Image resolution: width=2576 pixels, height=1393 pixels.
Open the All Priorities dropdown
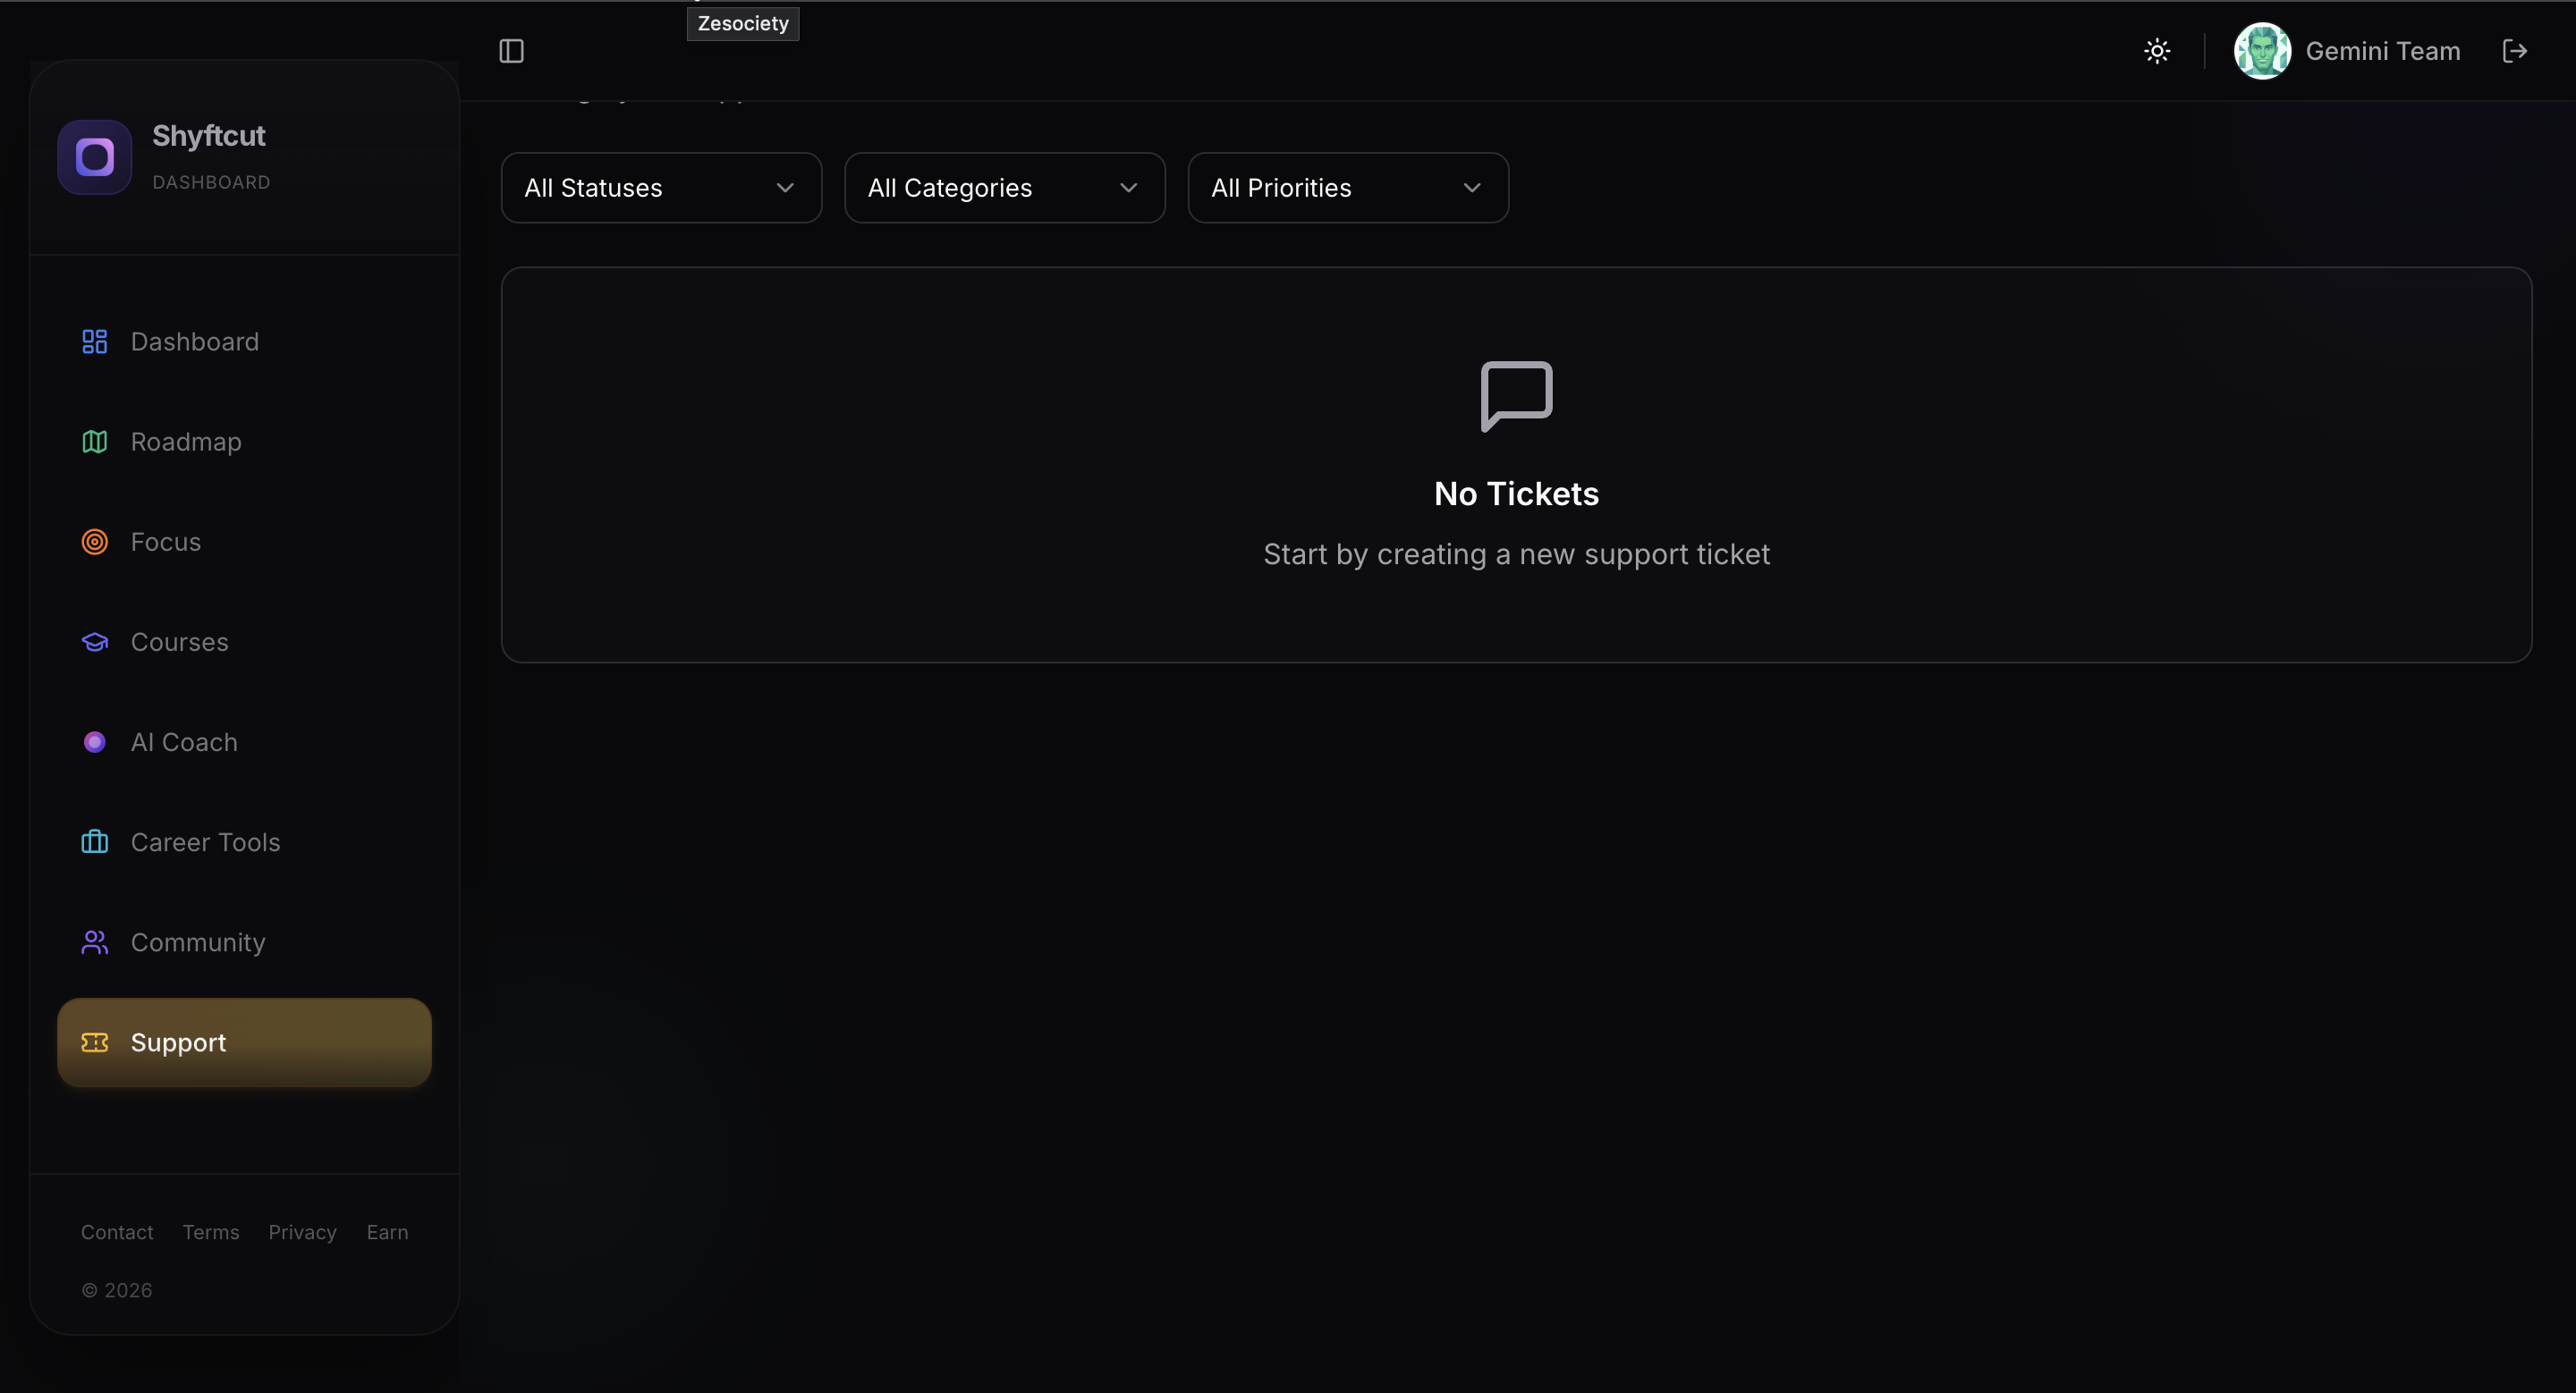pyautogui.click(x=1347, y=188)
